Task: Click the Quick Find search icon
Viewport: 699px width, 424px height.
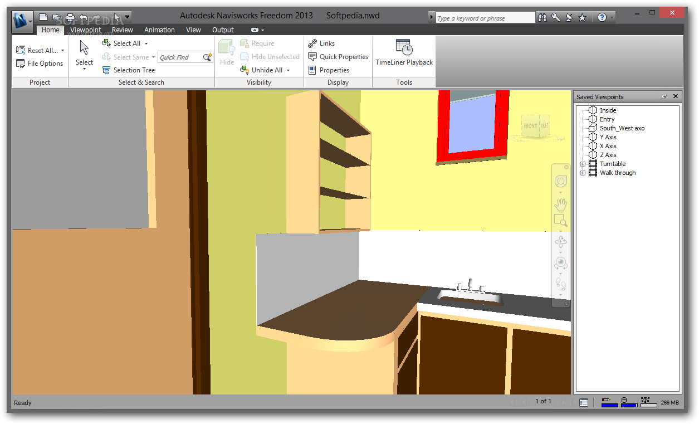Action: click(208, 57)
